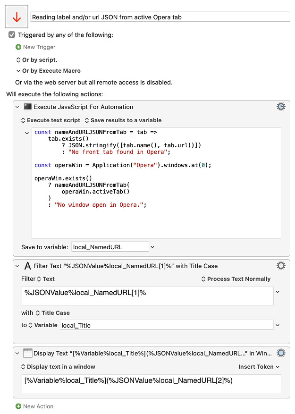Open gear menu for Execute JavaScript action
Image resolution: width=295 pixels, height=414 pixels.
(x=281, y=107)
